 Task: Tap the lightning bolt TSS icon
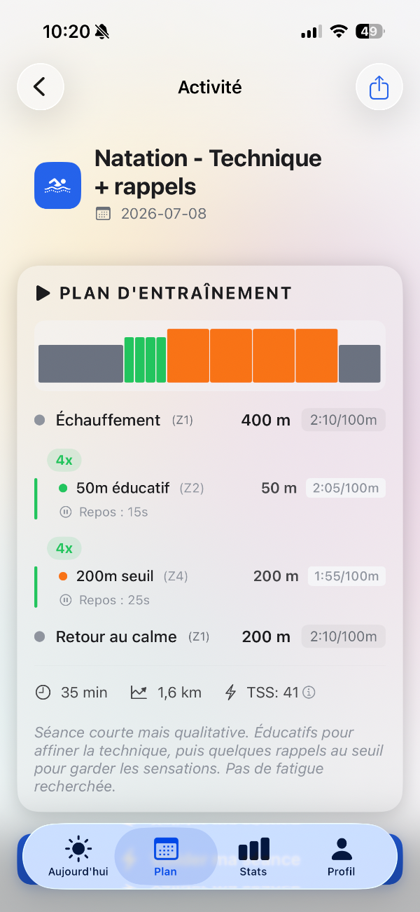tap(230, 693)
